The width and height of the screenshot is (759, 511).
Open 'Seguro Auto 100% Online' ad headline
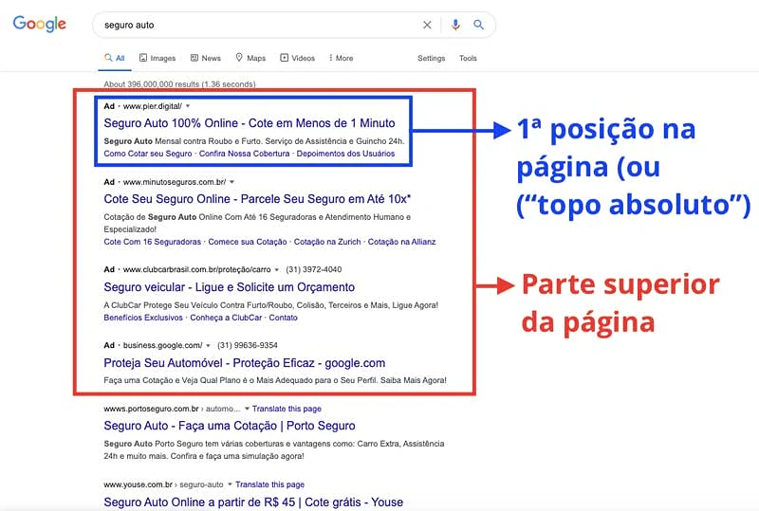click(x=250, y=123)
